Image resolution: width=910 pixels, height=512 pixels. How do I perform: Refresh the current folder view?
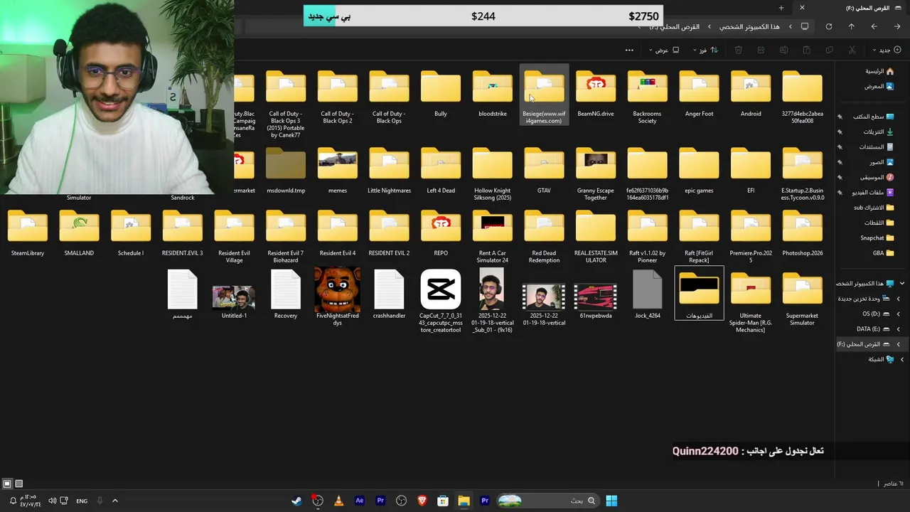click(x=828, y=26)
